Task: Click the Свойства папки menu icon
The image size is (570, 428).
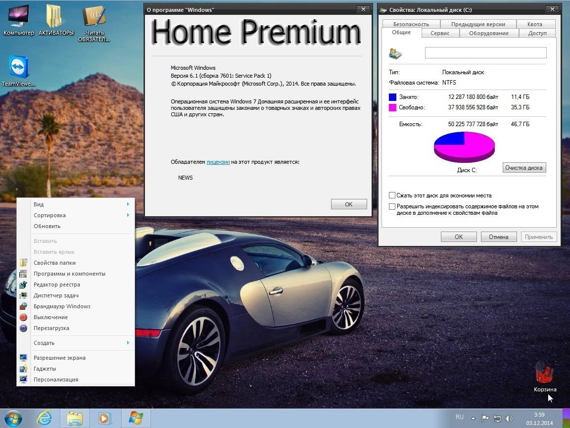Action: (x=23, y=263)
